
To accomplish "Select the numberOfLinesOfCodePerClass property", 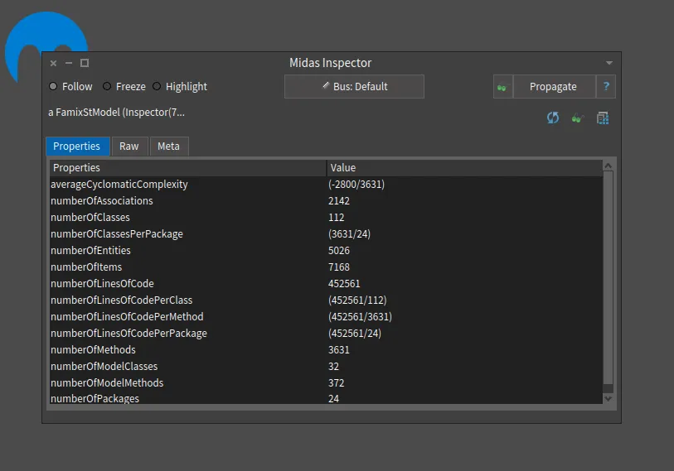I will (122, 300).
